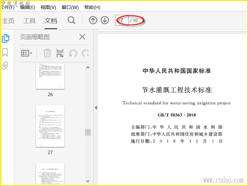Close the 页面缩略图 panel

(82, 37)
